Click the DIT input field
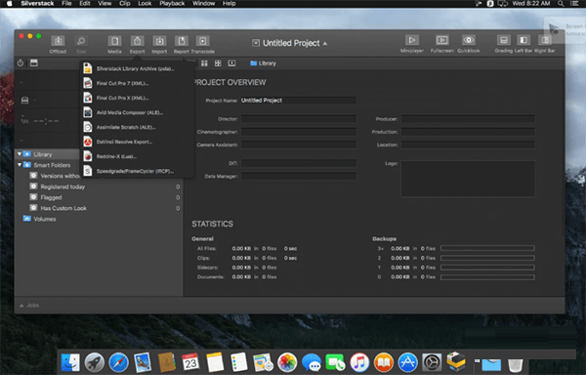This screenshot has width=586, height=375. pyautogui.click(x=298, y=163)
